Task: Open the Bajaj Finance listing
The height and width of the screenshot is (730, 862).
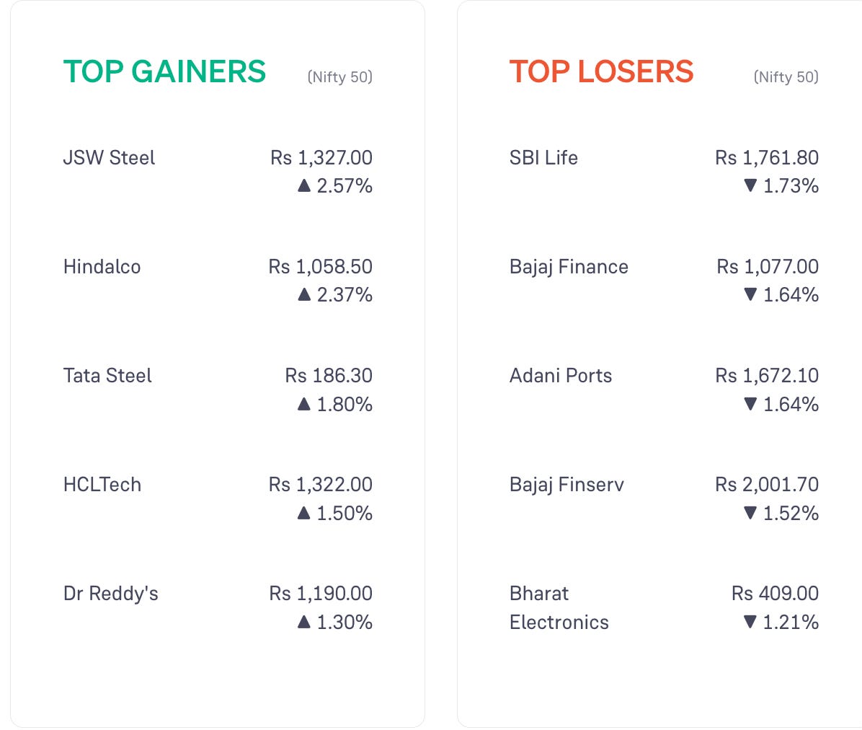Action: tap(569, 268)
